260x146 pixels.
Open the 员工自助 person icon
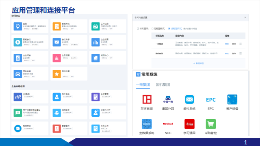57,97
